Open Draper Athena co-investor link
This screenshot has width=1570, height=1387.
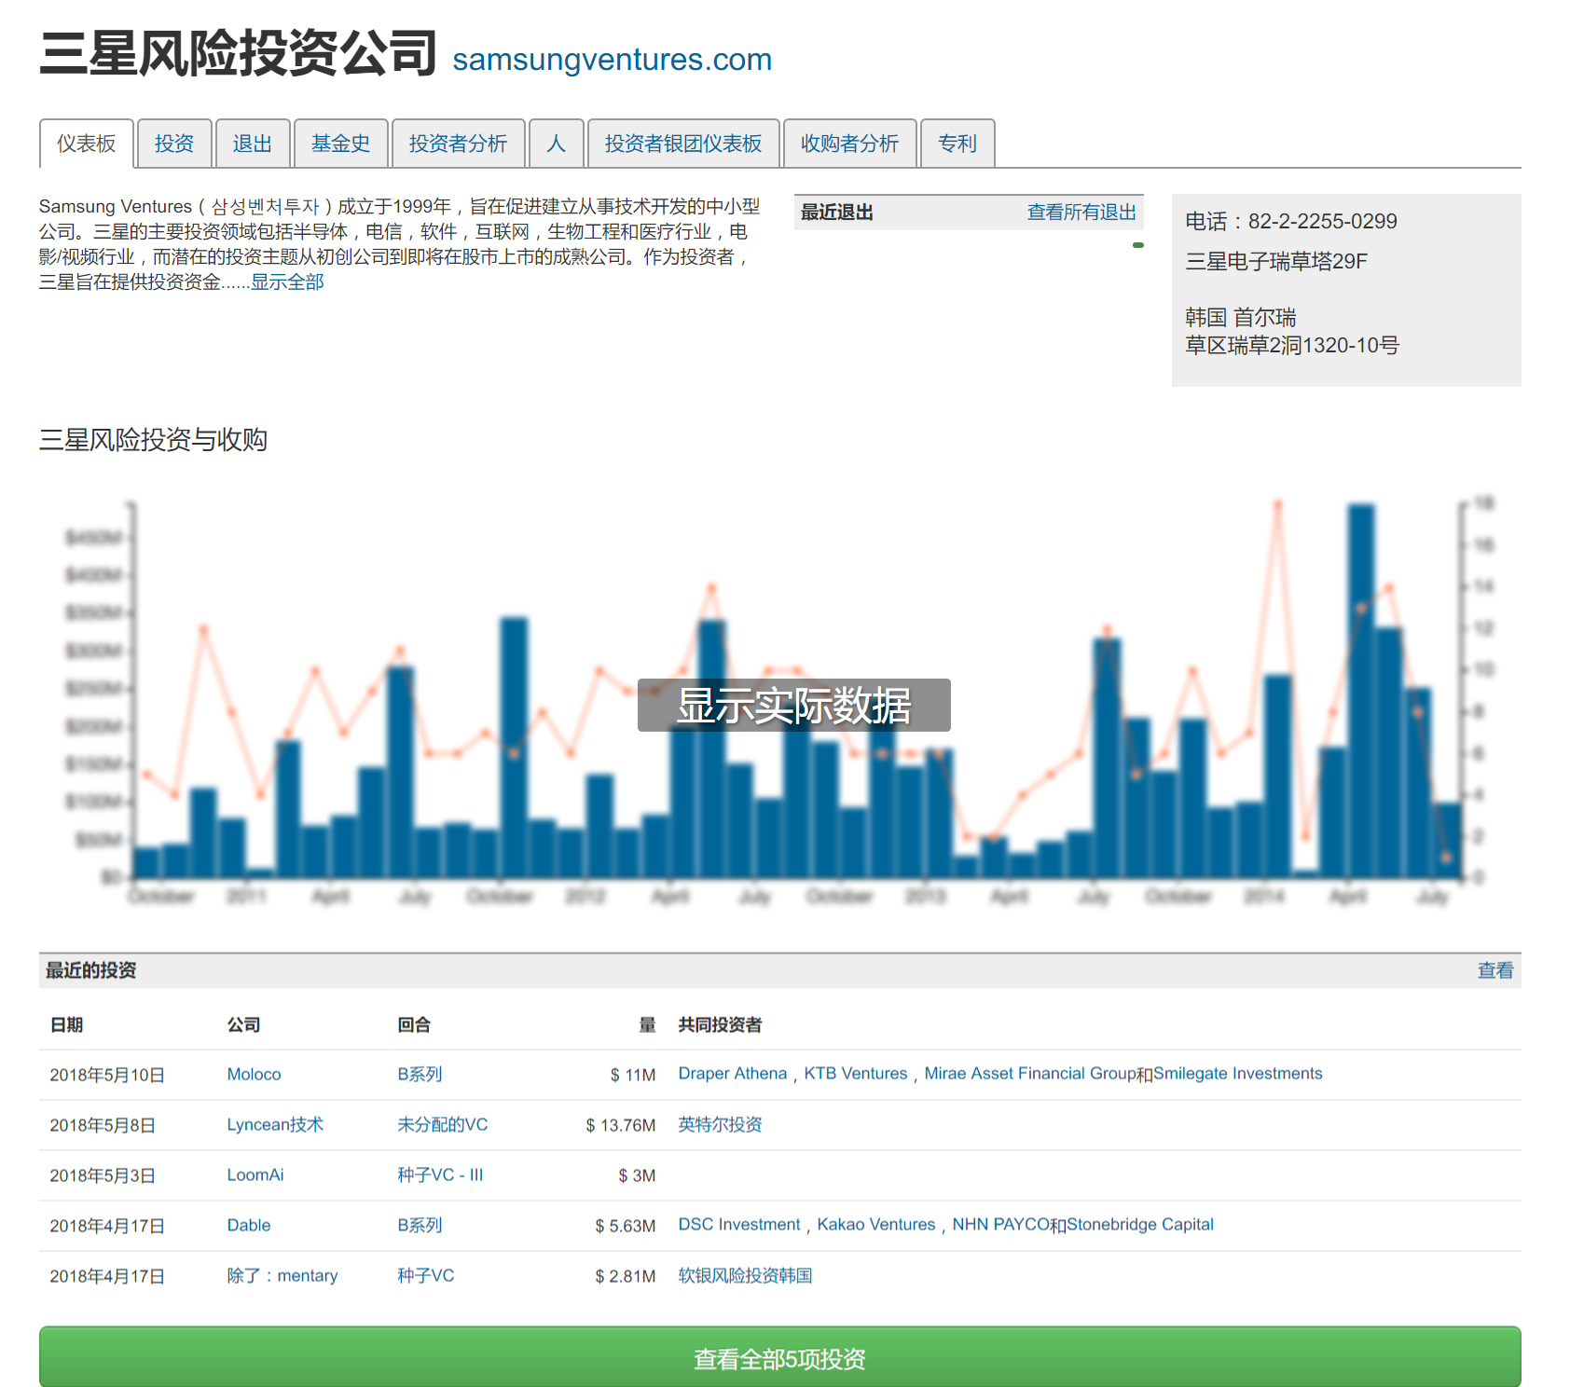point(733,1074)
